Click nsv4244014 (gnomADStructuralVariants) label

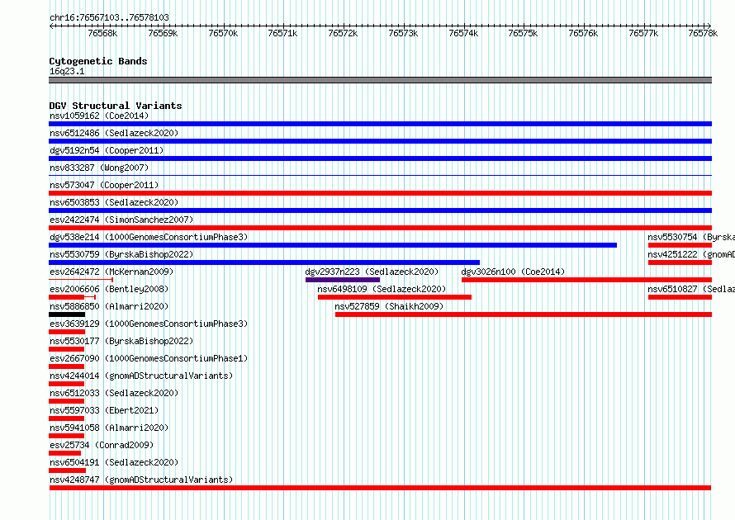(141, 376)
